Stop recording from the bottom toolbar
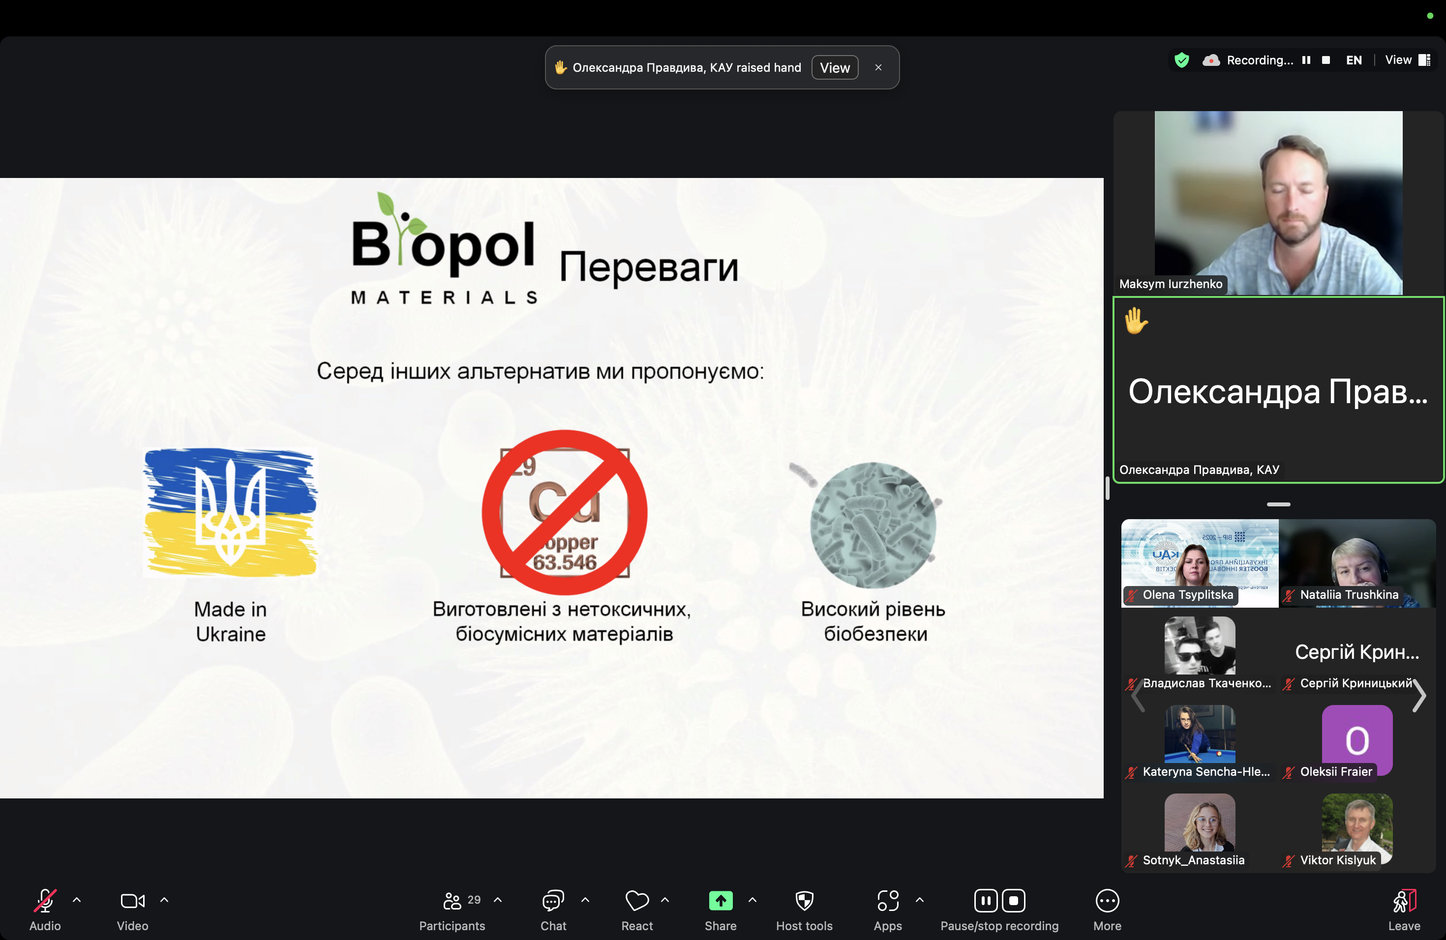Viewport: 1446px width, 940px height. [1013, 901]
